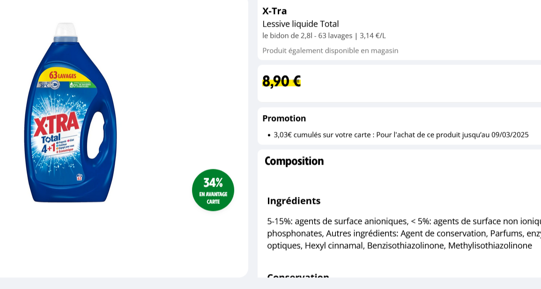Click the green matières recyclées label
541x289 pixels.
81,86
